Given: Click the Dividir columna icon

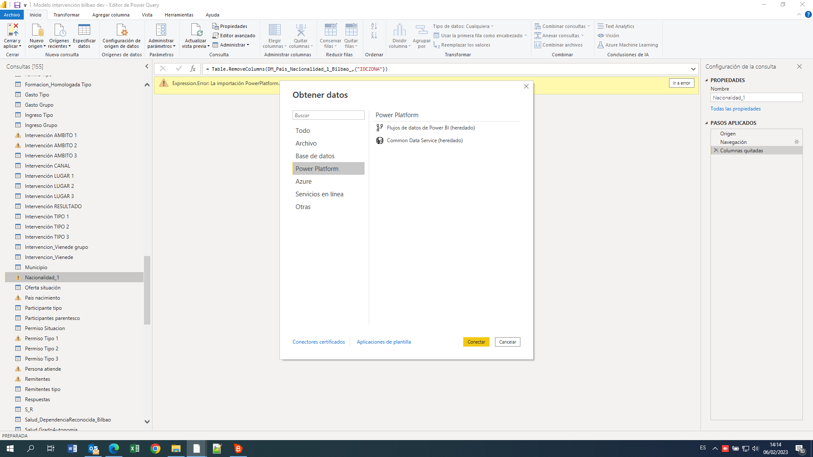Looking at the screenshot, I should point(399,30).
